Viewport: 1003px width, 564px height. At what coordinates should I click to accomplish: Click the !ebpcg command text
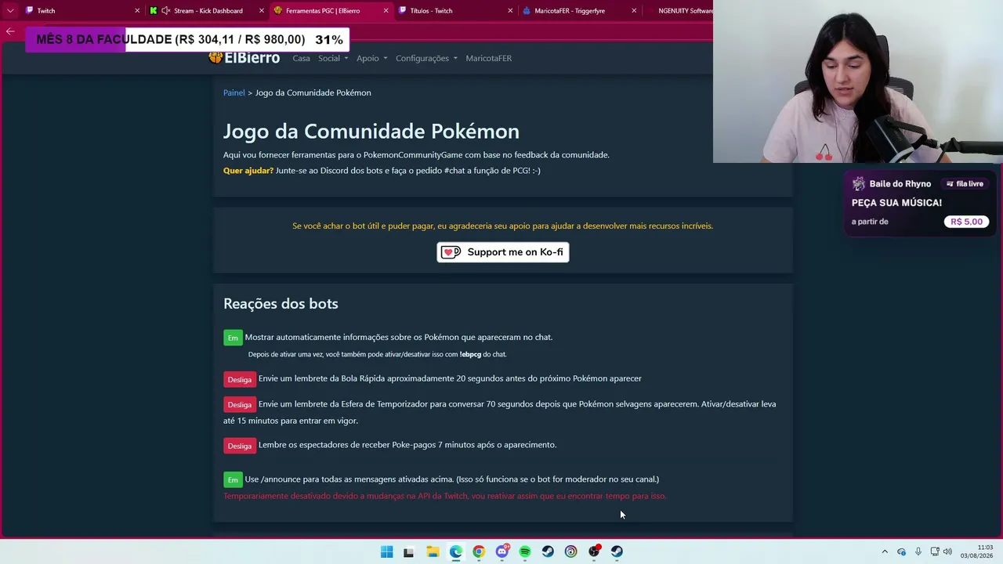click(x=470, y=355)
